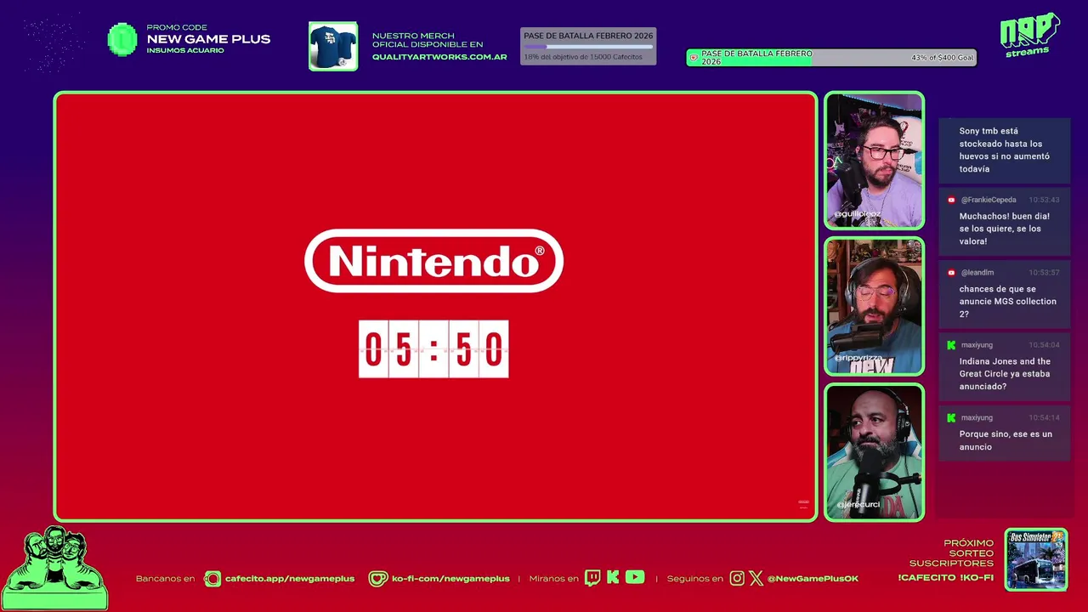Click the Kick icon in footer bar
The width and height of the screenshot is (1088, 612).
[613, 578]
